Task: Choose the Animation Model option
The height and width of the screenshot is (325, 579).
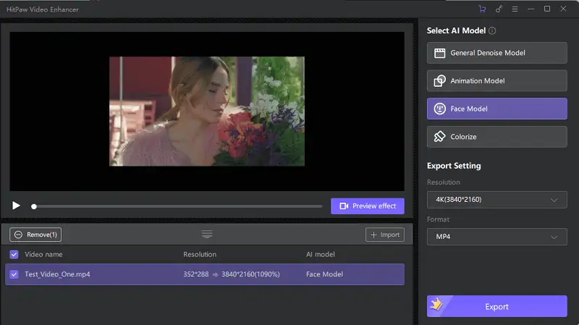Action: click(496, 81)
